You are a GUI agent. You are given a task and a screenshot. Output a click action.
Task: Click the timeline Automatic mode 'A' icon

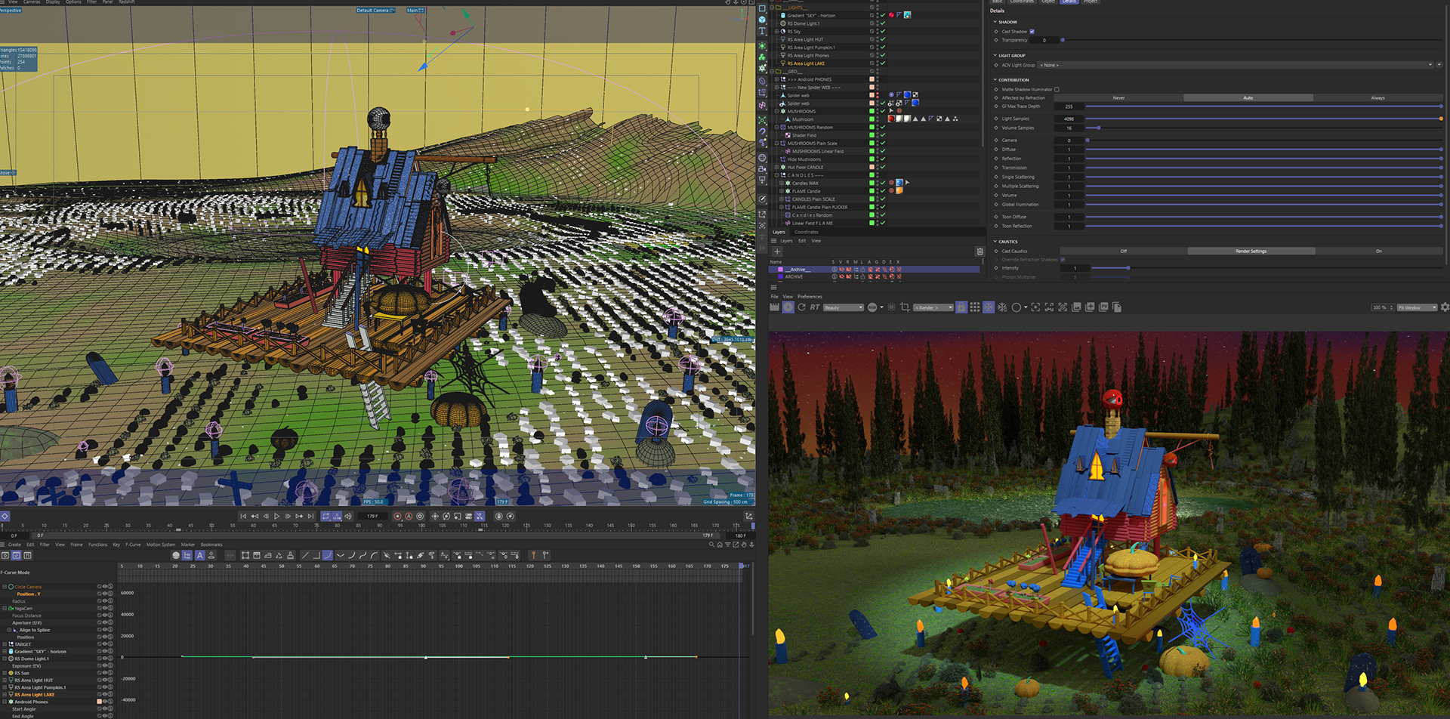(200, 555)
